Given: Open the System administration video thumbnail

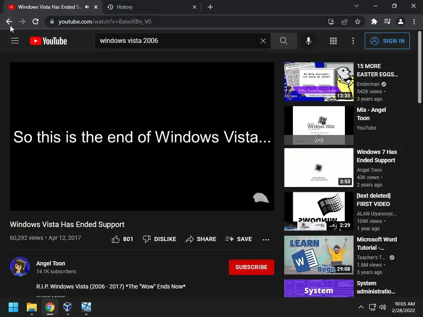Looking at the screenshot, I should [x=319, y=288].
